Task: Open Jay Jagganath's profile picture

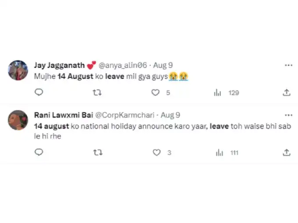Action: point(18,70)
